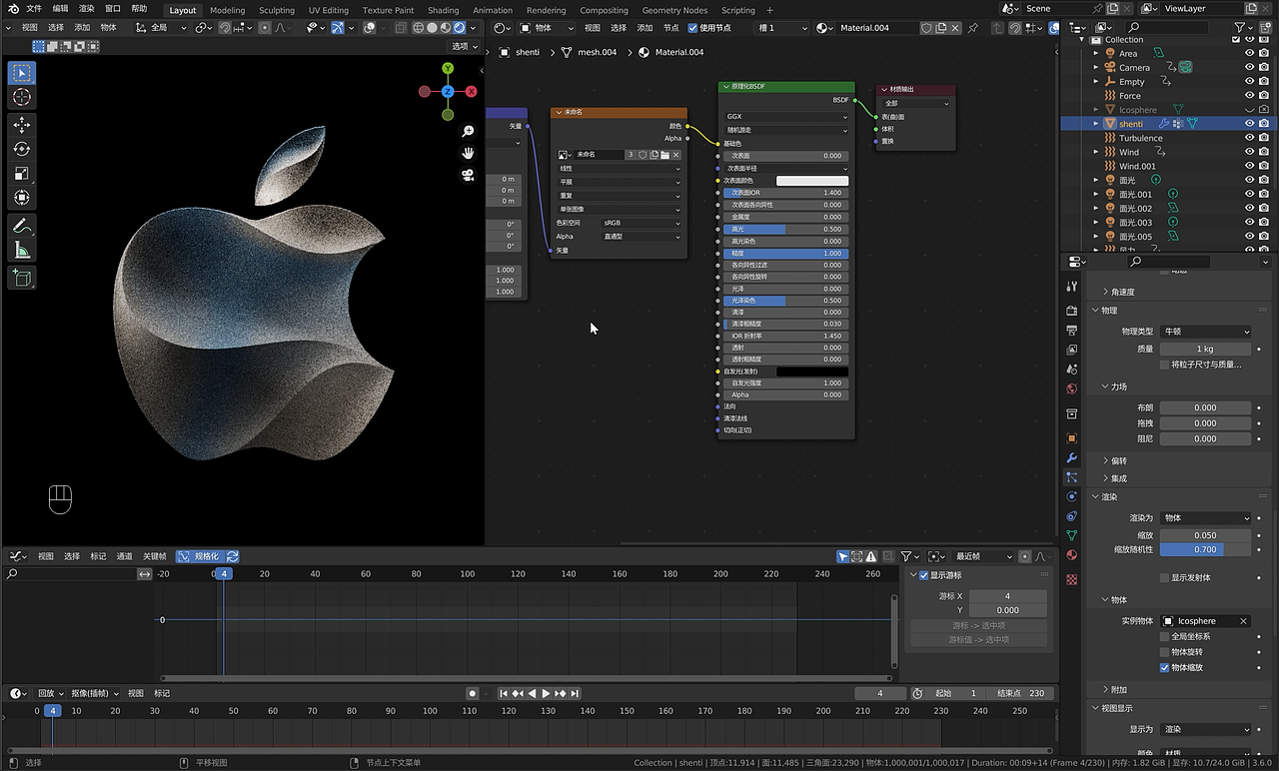Select the Measure tool

(21, 250)
